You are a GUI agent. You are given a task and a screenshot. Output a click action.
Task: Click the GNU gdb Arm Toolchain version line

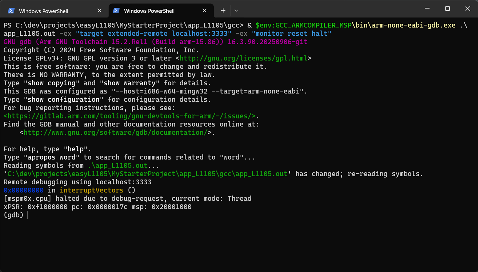point(156,42)
